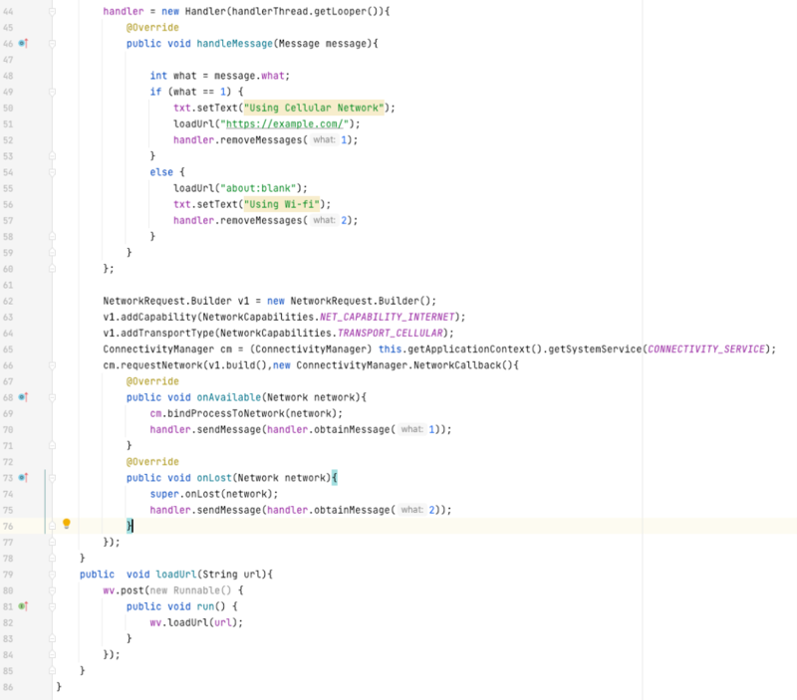Collapse the loadUrl method fold marker, line 79
The image size is (797, 700).
52,575
